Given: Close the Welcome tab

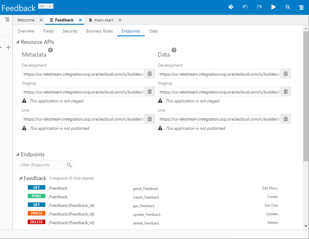Looking at the screenshot, I should [41, 20].
